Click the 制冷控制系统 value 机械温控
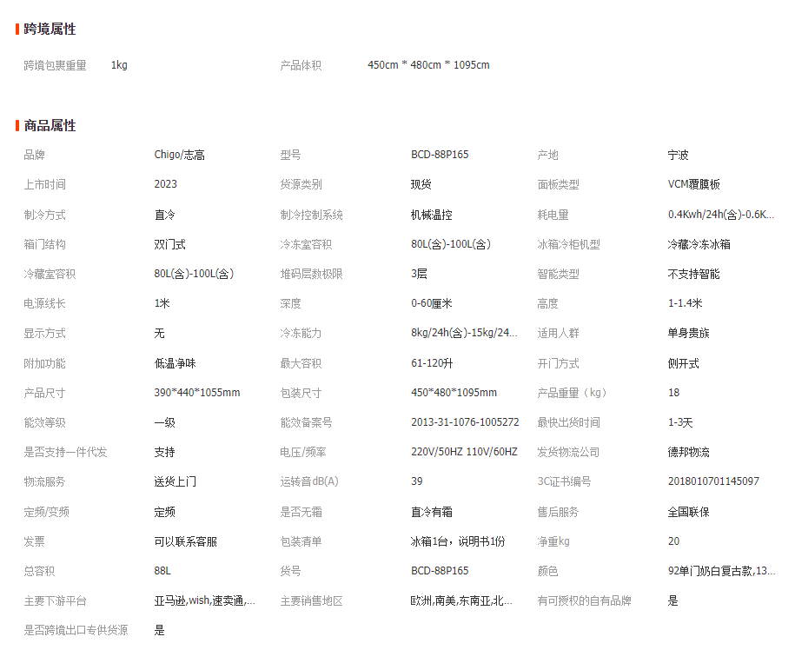This screenshot has height=650, width=795. pos(432,215)
